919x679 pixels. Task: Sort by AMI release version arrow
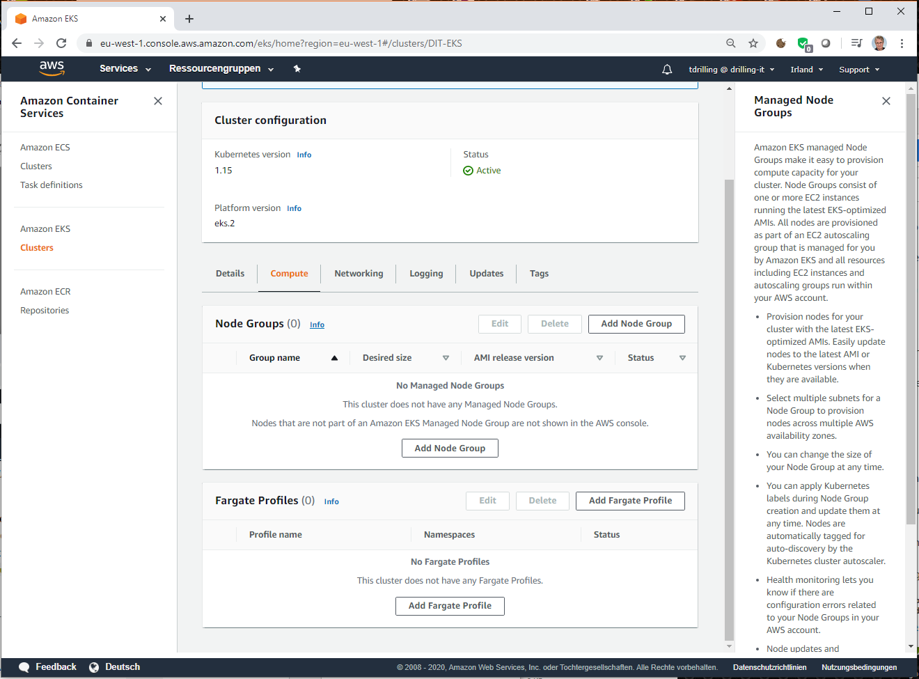point(599,358)
